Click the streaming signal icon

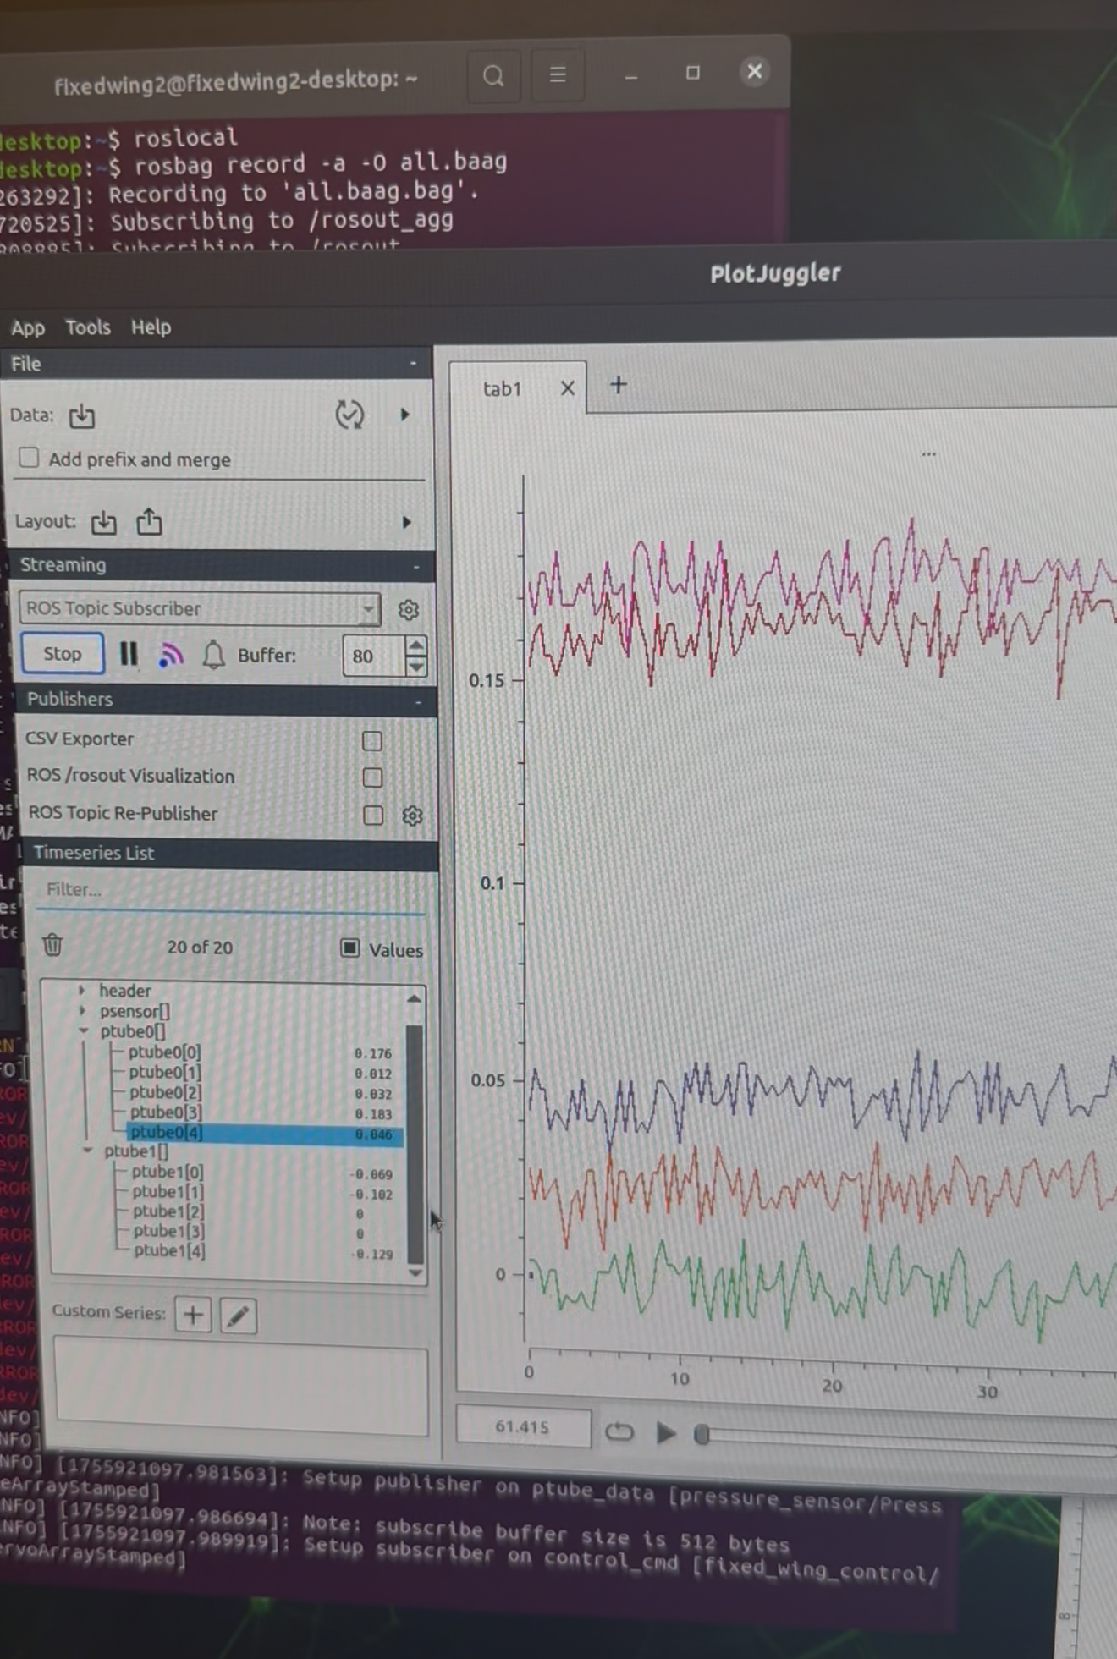click(x=171, y=655)
